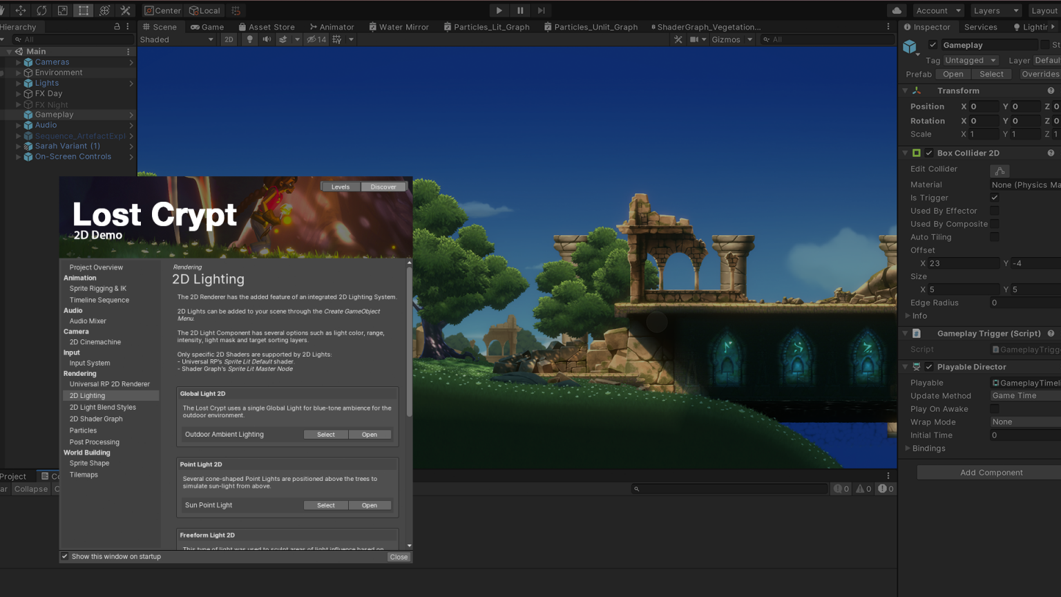Expand the Info foldout in collider
The width and height of the screenshot is (1061, 597).
[x=908, y=316]
